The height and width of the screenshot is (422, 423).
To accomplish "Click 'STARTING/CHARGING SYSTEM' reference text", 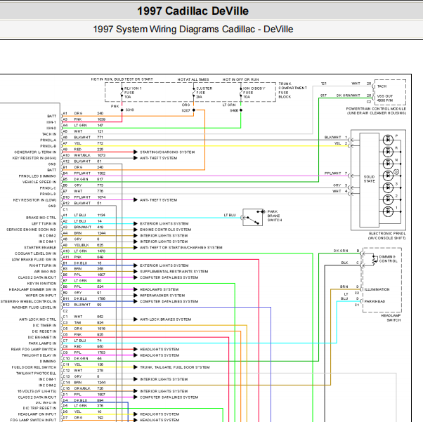I will pyautogui.click(x=167, y=152).
